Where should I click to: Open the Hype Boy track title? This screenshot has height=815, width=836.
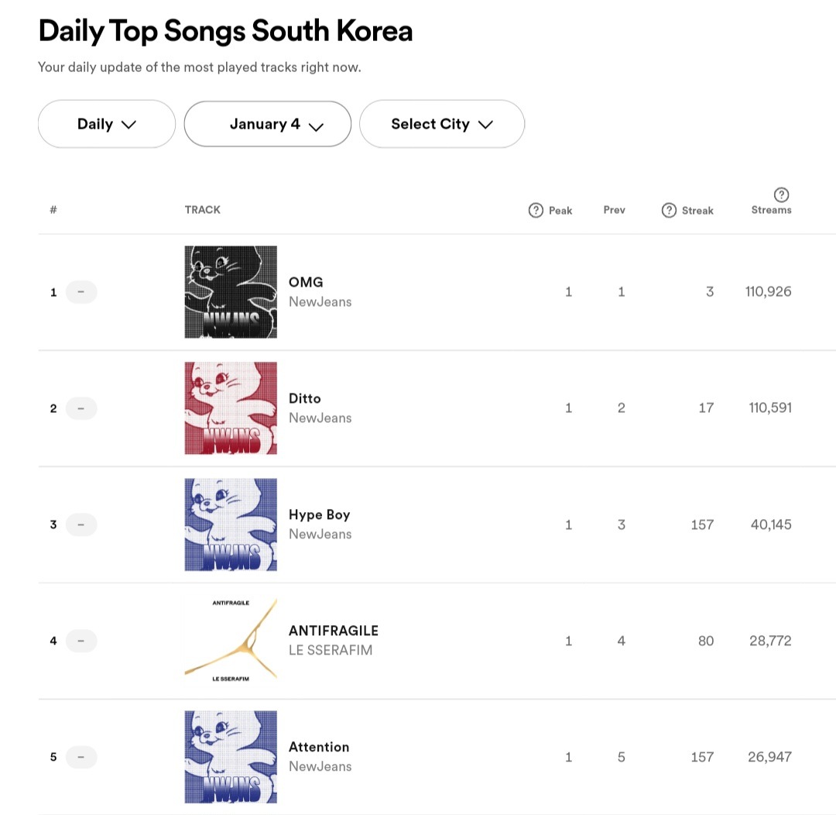(x=319, y=514)
